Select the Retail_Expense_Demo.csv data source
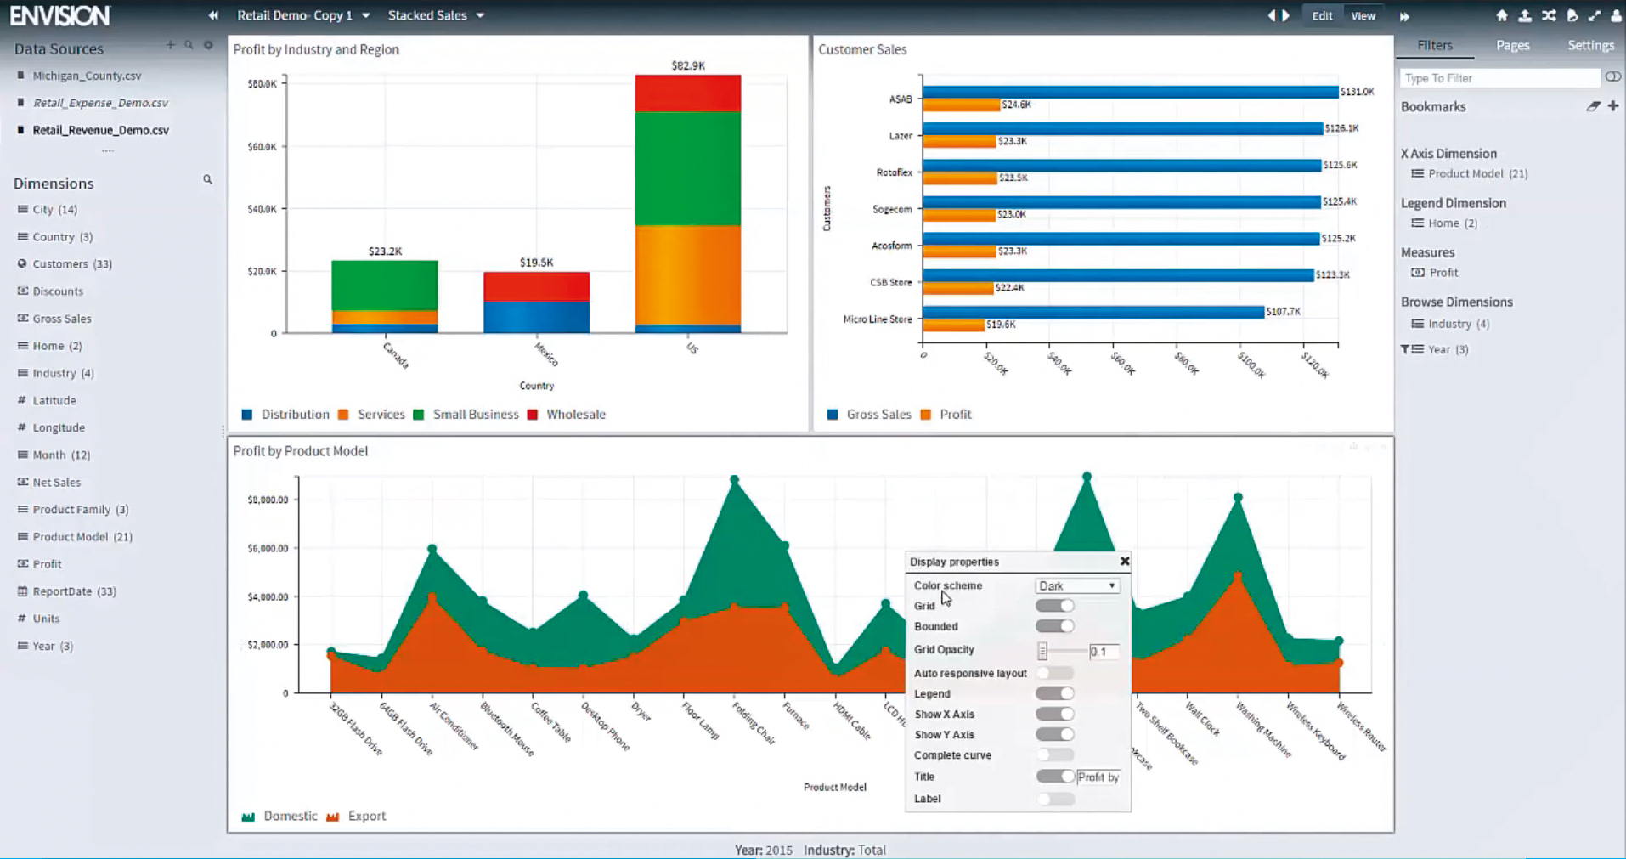Viewport: 1626px width, 859px height. pyautogui.click(x=100, y=103)
